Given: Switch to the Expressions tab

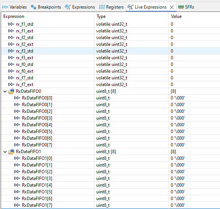Looking at the screenshot, I should tap(80, 7).
